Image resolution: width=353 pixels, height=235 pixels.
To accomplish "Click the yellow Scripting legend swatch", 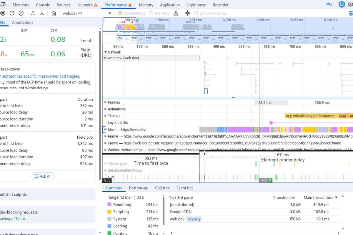I will pyautogui.click(x=109, y=211).
